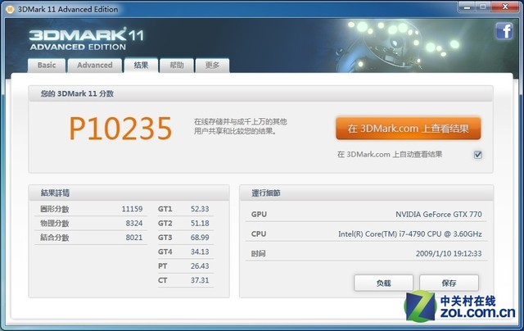
Task: Go to the 帮助 tab
Action: [x=177, y=66]
